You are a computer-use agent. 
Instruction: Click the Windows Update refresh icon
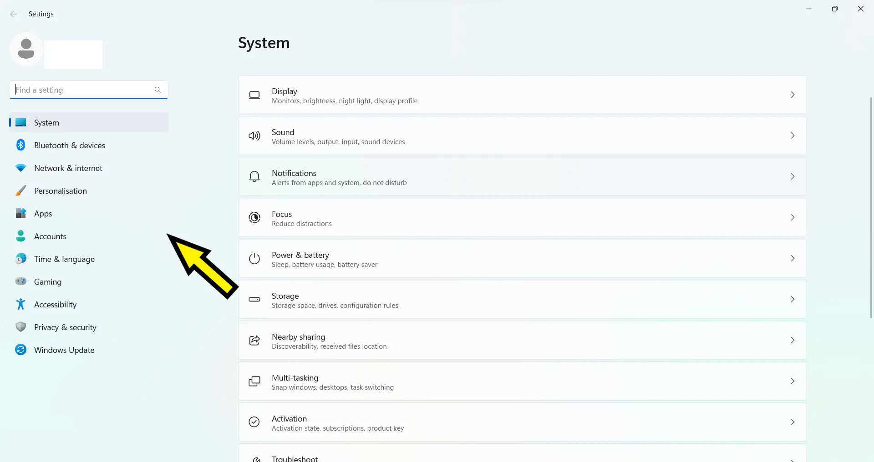coord(20,350)
